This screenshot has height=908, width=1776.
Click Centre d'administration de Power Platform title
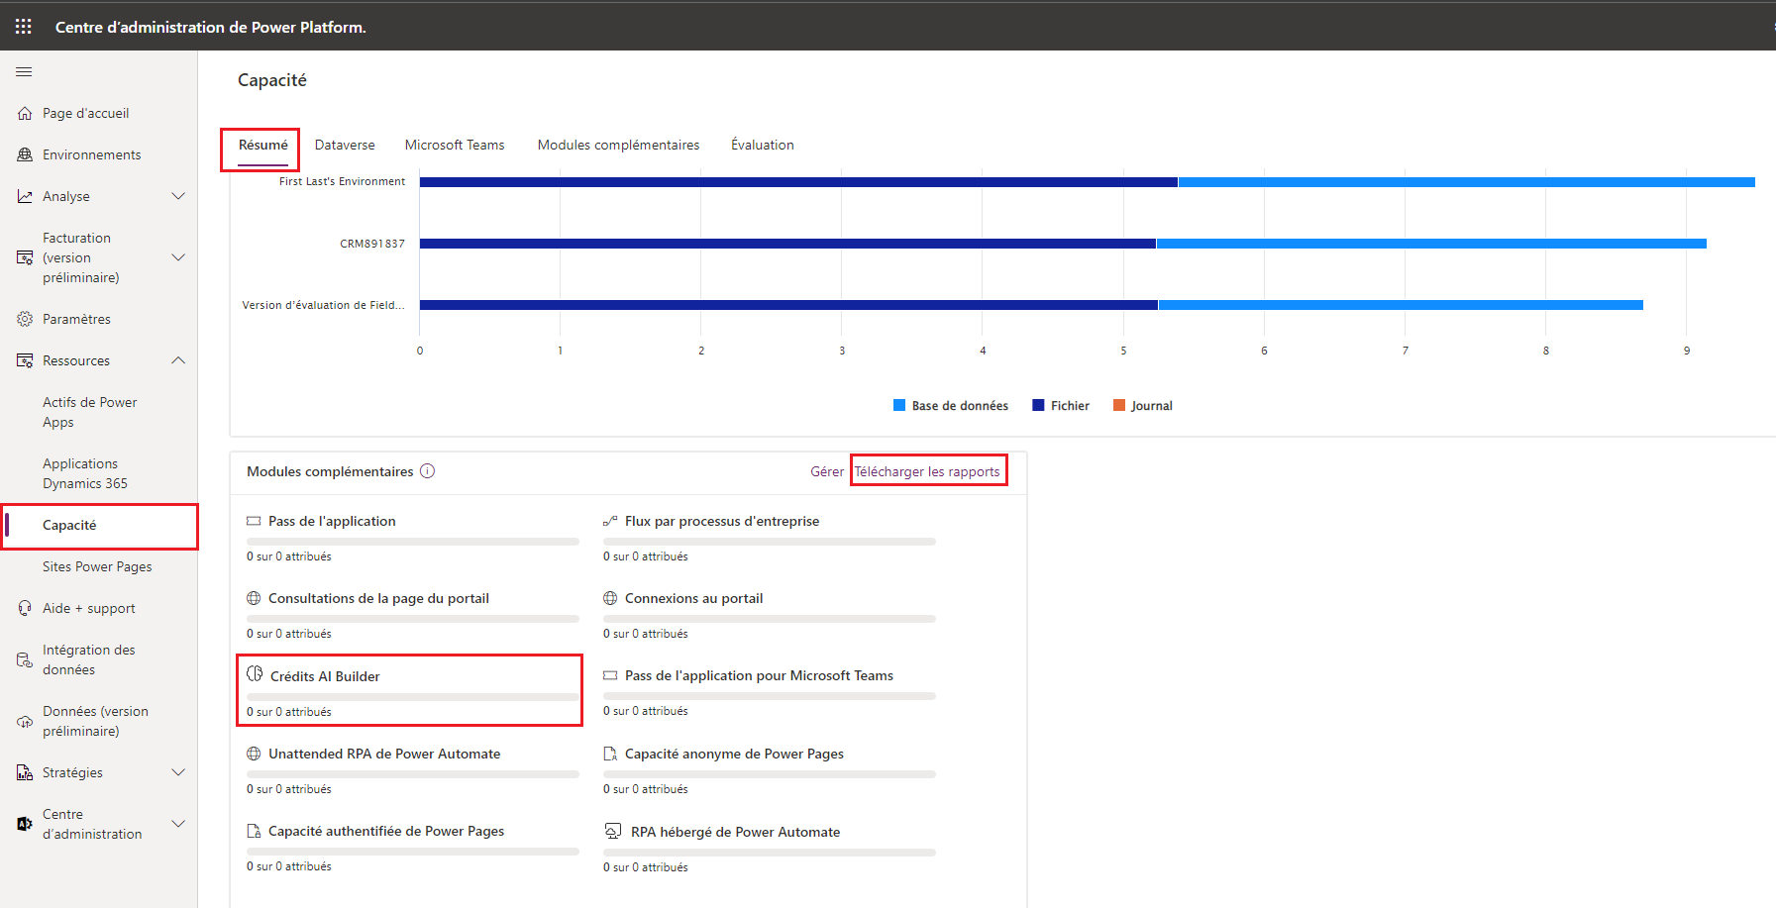pos(211,27)
